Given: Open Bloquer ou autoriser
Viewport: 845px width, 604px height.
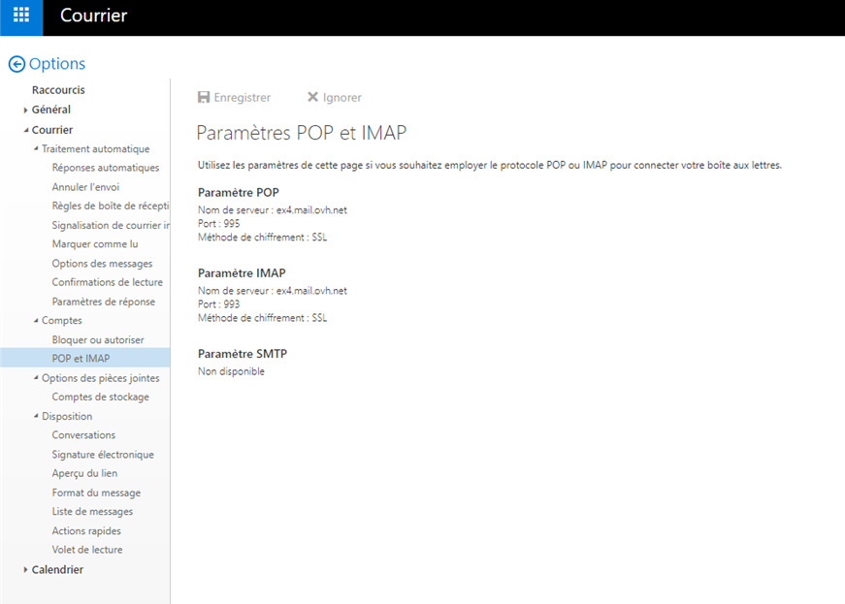Looking at the screenshot, I should [98, 339].
